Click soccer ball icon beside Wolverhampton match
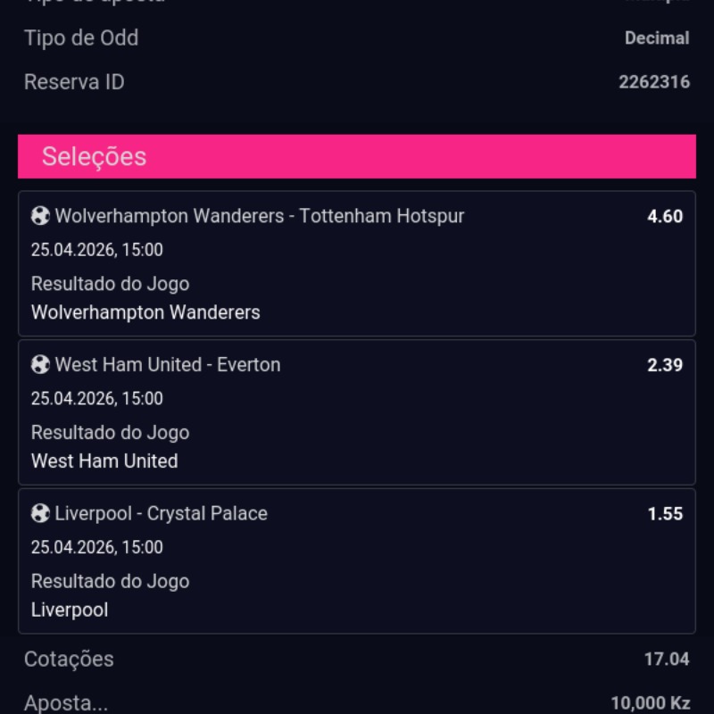This screenshot has width=714, height=714. point(40,216)
